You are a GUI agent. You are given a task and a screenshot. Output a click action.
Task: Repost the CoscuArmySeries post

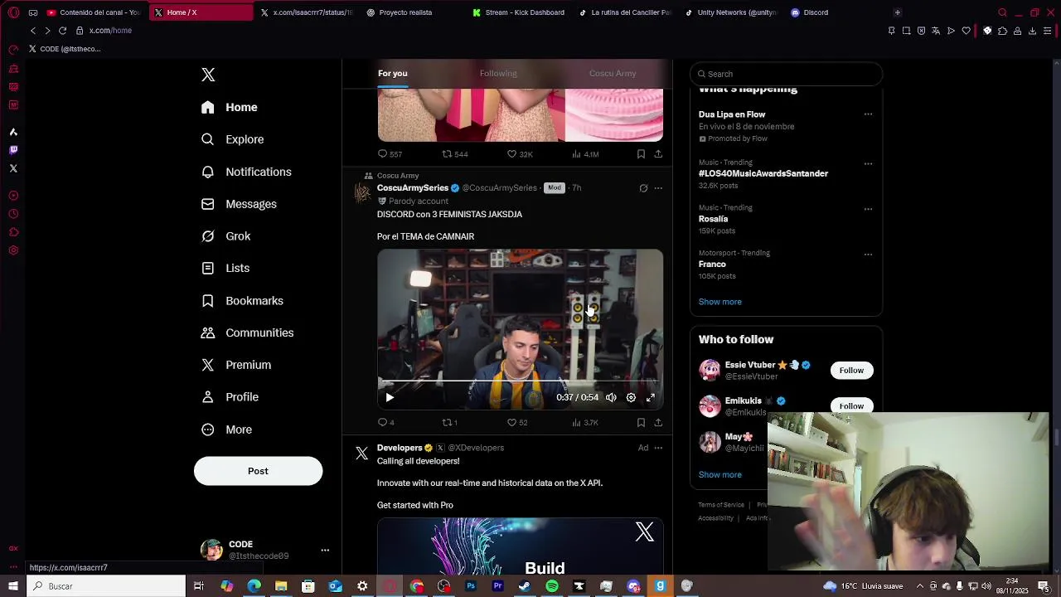pos(449,423)
